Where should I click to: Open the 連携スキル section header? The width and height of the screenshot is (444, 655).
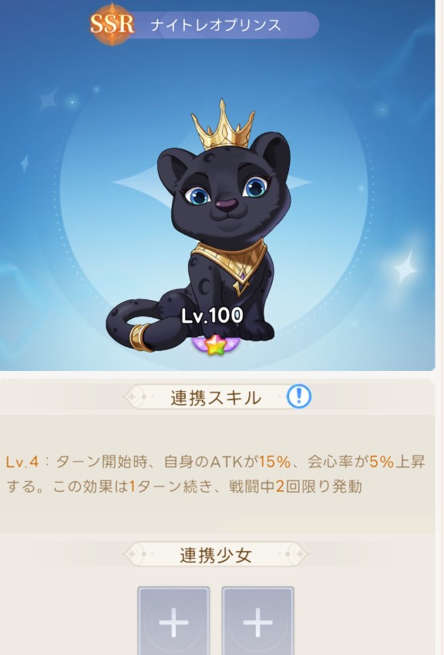click(x=216, y=397)
